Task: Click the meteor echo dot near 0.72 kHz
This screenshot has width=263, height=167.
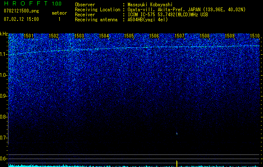Action: pos(176,134)
